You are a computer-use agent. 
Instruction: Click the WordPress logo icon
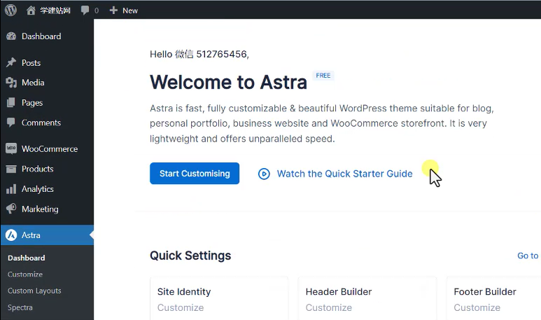click(10, 10)
